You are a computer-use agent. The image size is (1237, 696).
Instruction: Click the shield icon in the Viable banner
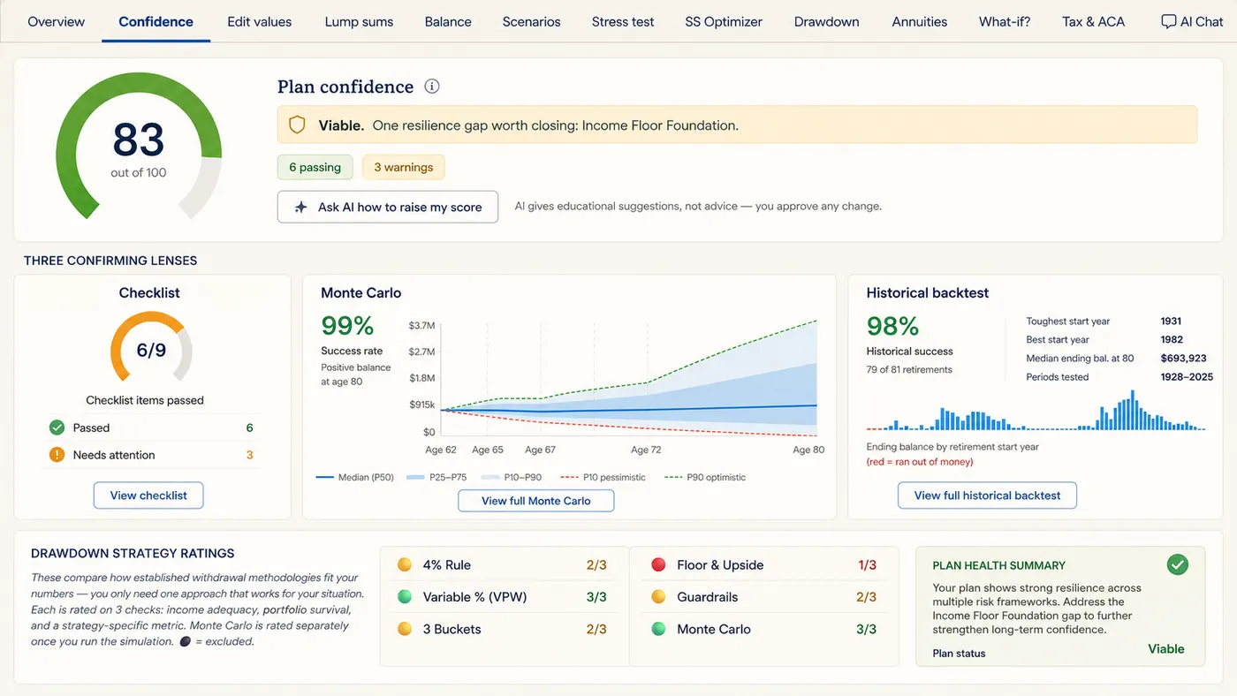[x=298, y=125]
